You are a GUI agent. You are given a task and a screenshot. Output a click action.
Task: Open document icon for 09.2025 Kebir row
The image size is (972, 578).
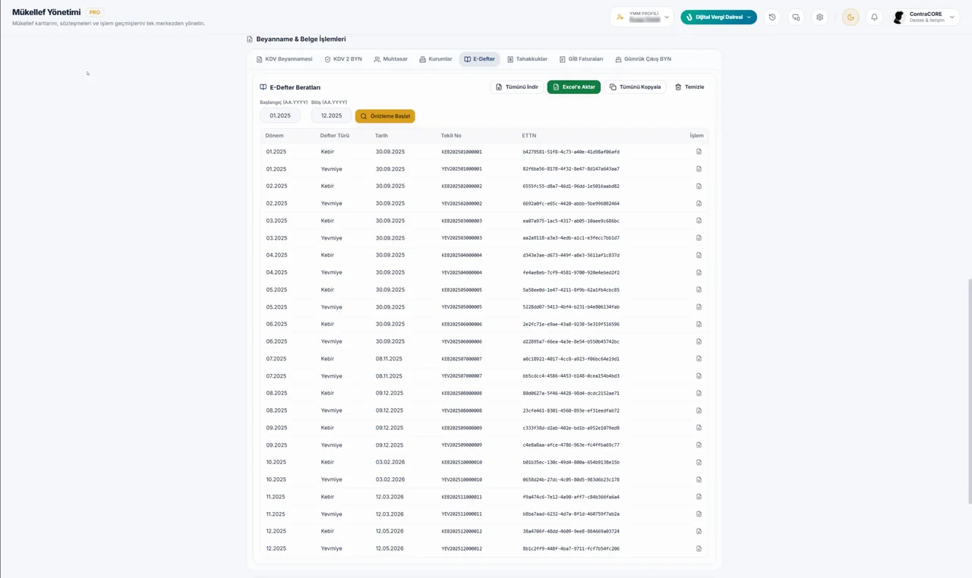pos(699,428)
